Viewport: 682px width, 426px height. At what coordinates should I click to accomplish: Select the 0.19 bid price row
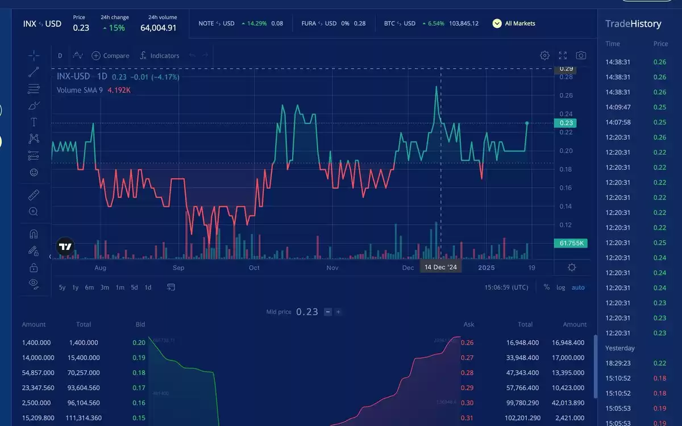click(x=84, y=358)
